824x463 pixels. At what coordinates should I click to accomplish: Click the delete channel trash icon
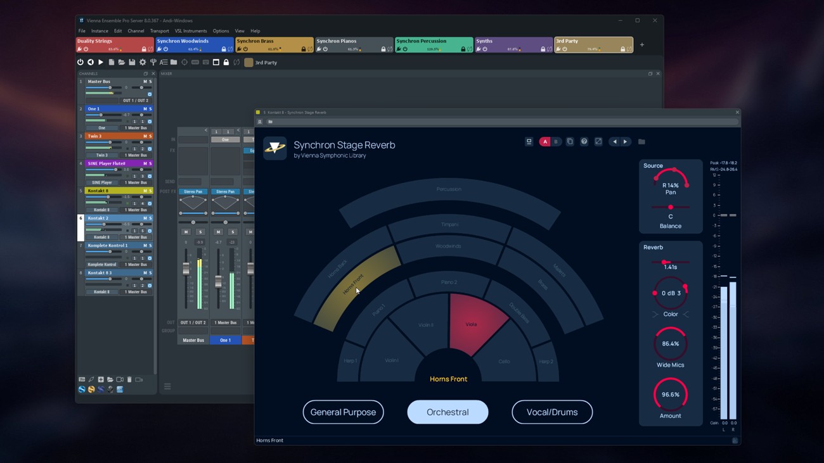click(129, 379)
